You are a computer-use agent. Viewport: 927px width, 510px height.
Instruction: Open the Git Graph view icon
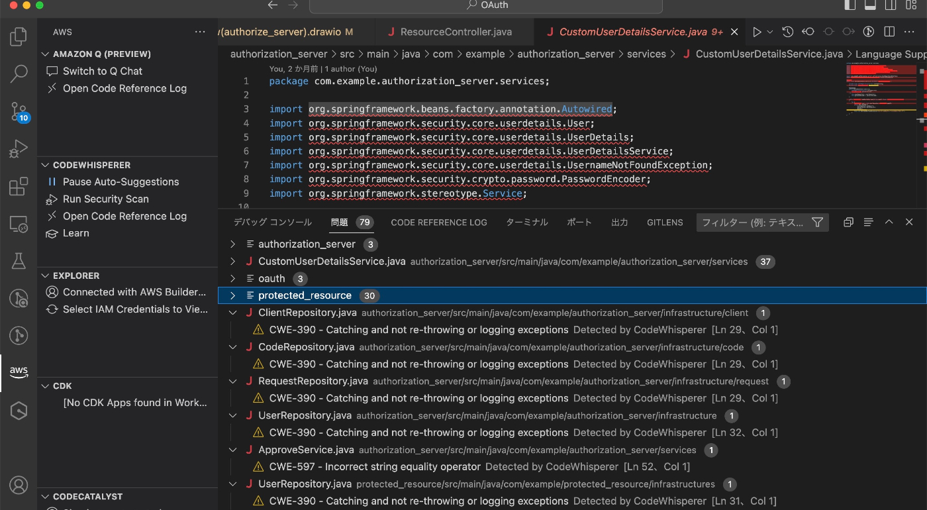(x=19, y=336)
